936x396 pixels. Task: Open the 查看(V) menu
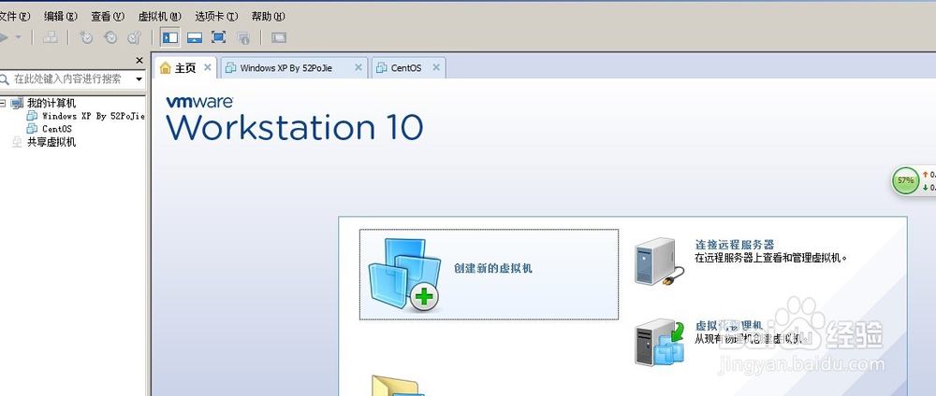click(108, 16)
